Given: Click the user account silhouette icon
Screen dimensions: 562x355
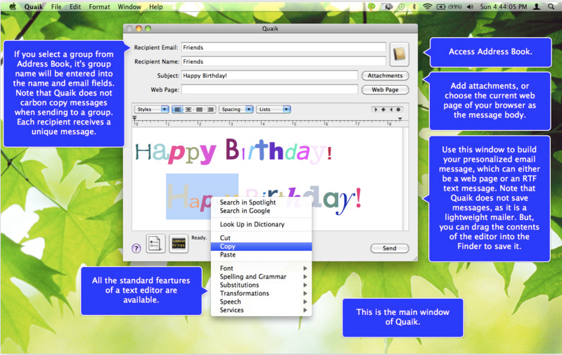Looking at the screenshot, I should pyautogui.click(x=537, y=7).
